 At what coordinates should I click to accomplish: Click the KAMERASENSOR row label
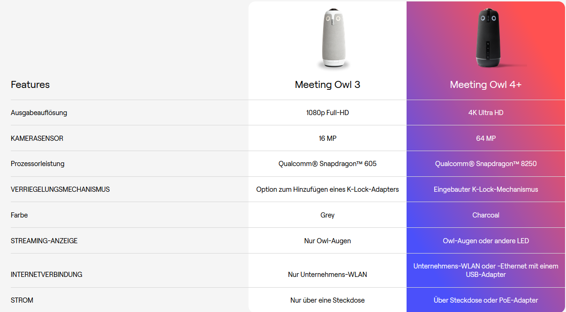coord(37,138)
